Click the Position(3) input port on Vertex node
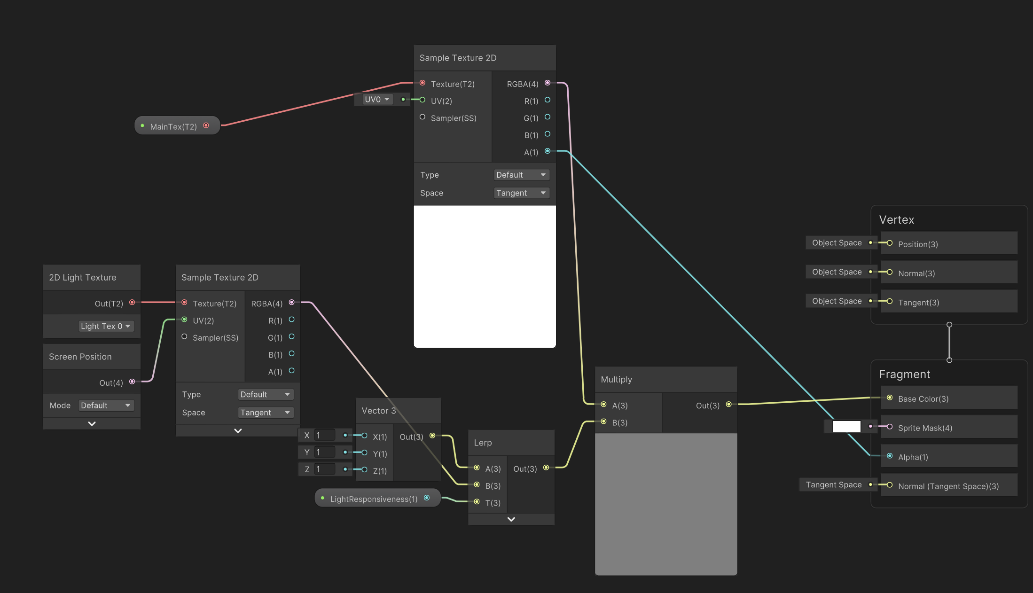Screen dimensions: 1033x593 (890, 243)
